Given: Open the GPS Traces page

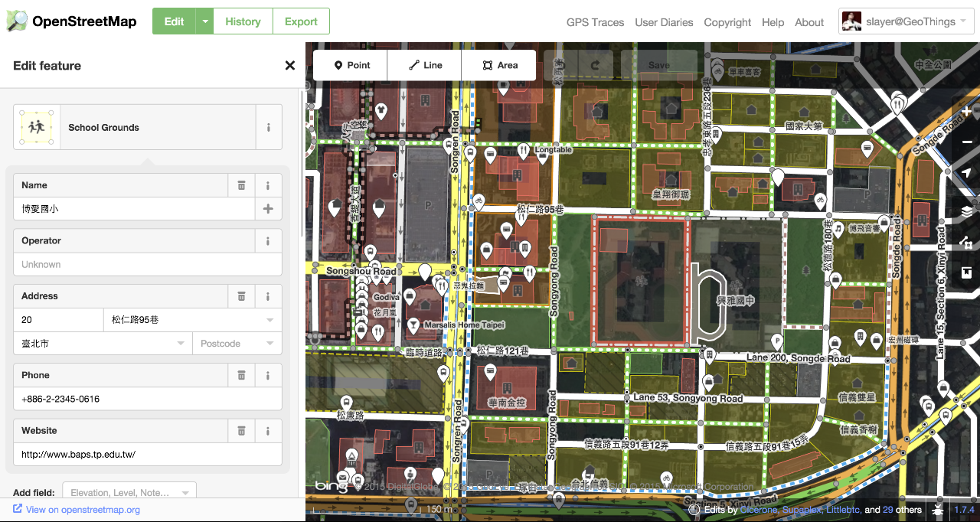Looking at the screenshot, I should (x=595, y=22).
